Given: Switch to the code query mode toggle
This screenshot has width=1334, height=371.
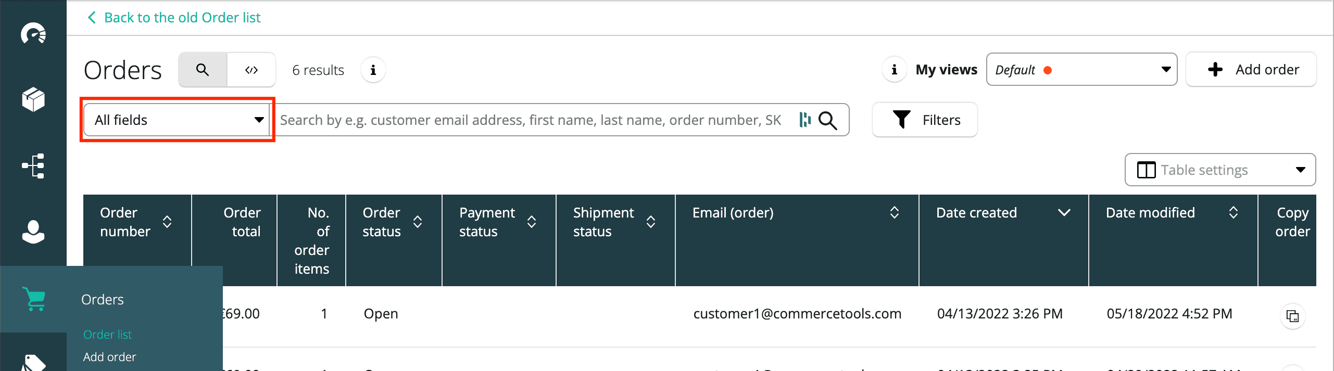Looking at the screenshot, I should click(x=251, y=70).
